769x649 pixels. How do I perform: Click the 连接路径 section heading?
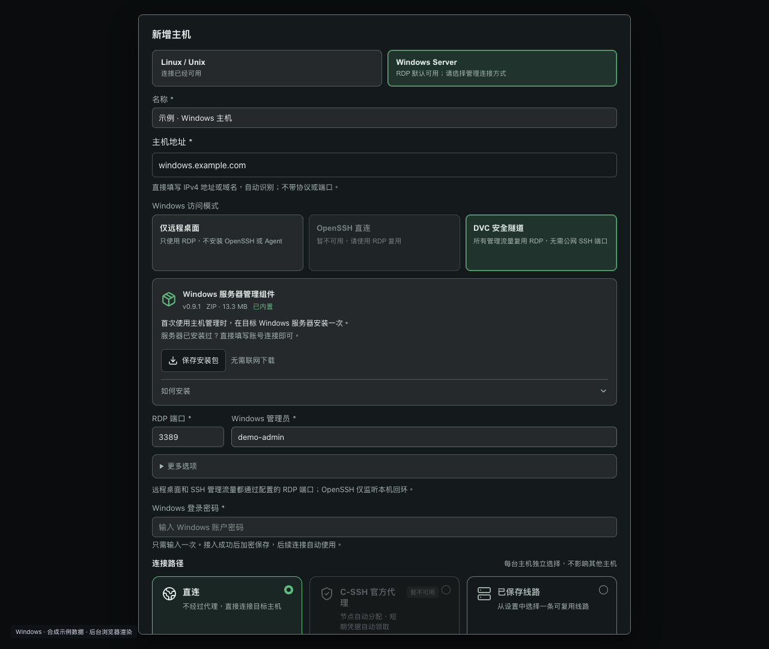point(168,564)
